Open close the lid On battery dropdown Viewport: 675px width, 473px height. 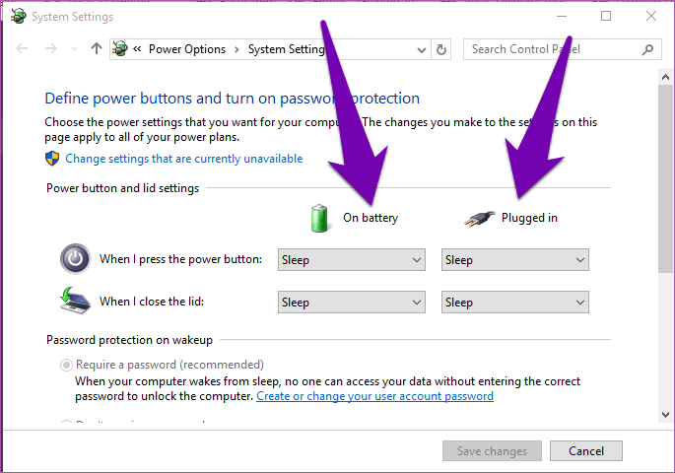click(x=352, y=303)
